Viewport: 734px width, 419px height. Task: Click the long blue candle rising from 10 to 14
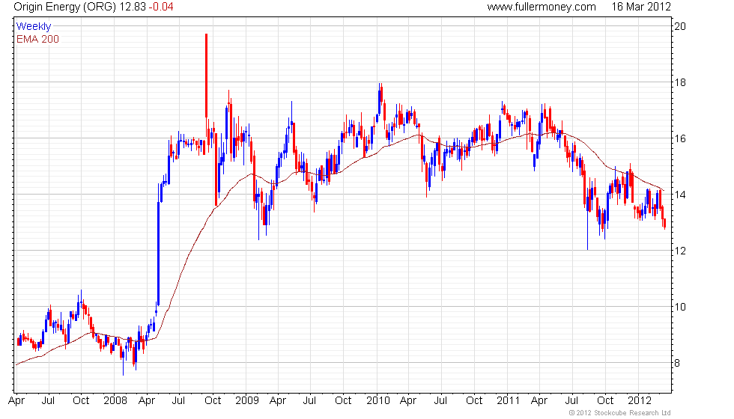(158, 254)
